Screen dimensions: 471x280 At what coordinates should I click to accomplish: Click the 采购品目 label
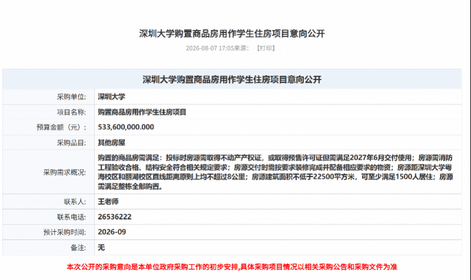71,143
